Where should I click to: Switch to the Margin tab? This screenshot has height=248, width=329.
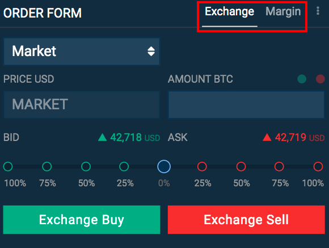click(283, 11)
